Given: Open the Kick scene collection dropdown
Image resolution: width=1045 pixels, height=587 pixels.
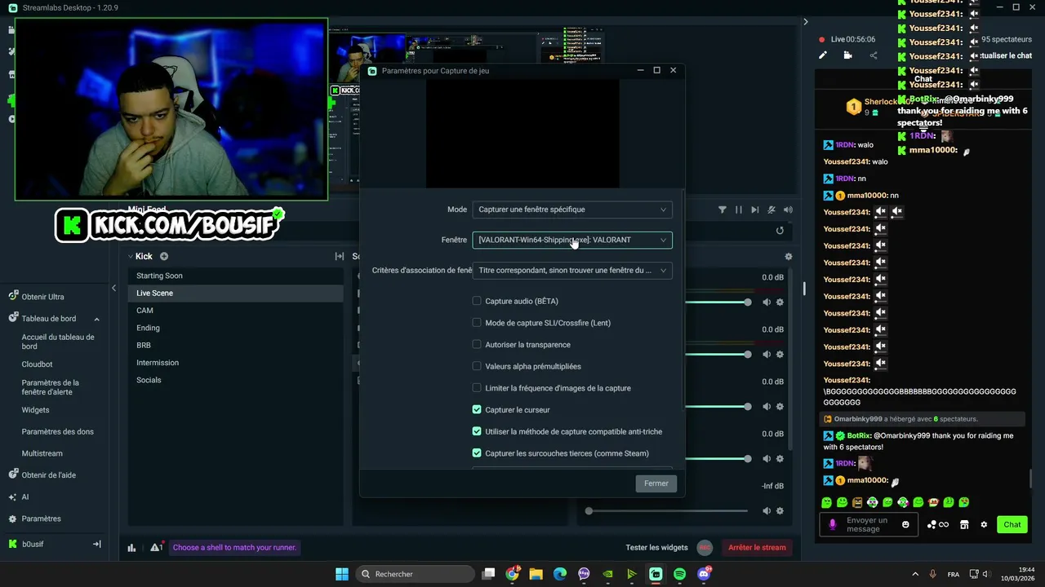Looking at the screenshot, I should tap(140, 256).
